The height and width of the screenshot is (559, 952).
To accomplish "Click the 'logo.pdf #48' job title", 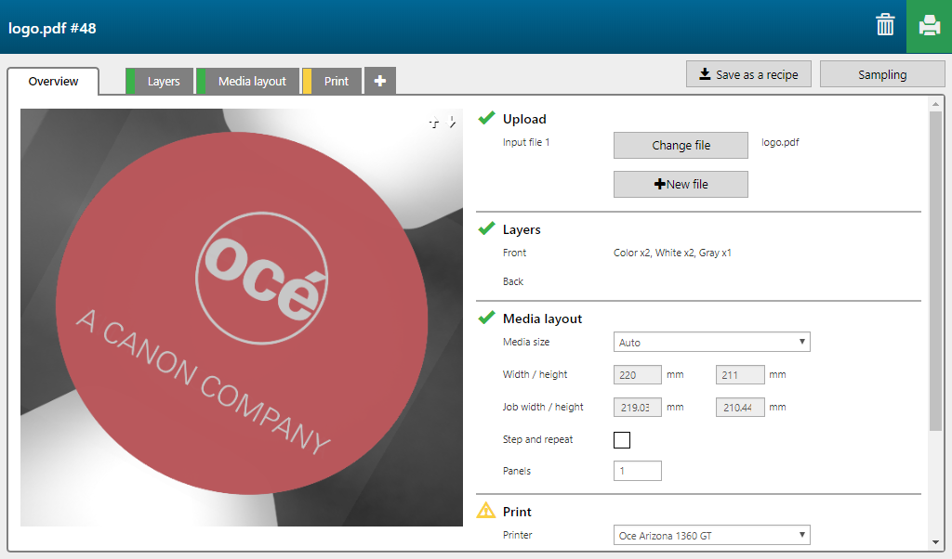I will click(52, 29).
